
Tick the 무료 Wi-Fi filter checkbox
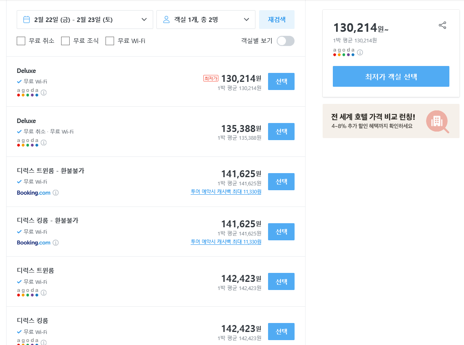click(110, 41)
